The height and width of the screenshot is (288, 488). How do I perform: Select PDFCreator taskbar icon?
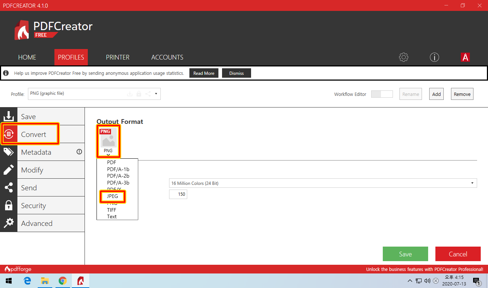coord(81,281)
